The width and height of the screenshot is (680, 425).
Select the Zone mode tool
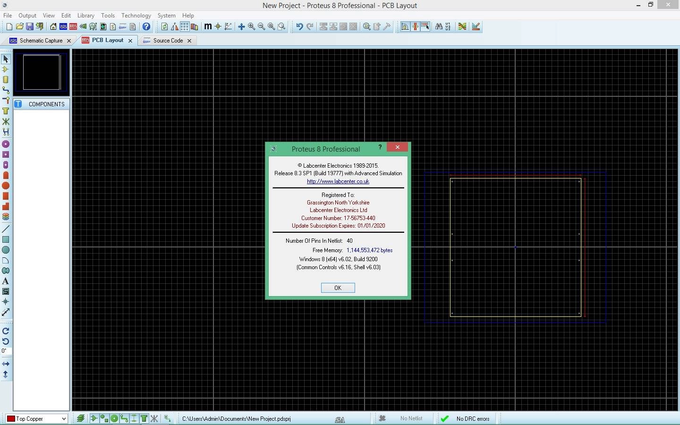(6, 111)
